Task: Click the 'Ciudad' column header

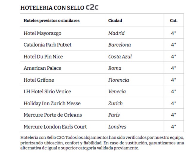Action: (115, 21)
